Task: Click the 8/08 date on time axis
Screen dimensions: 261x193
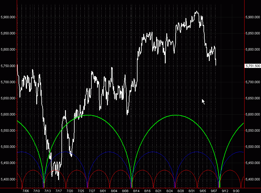Action: (x=125, y=191)
